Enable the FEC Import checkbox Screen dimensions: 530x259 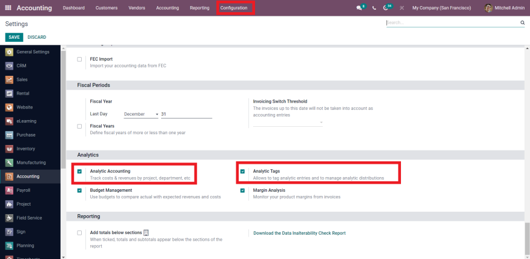click(79, 59)
